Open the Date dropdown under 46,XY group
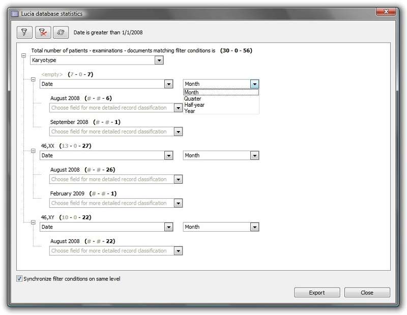 coord(168,227)
